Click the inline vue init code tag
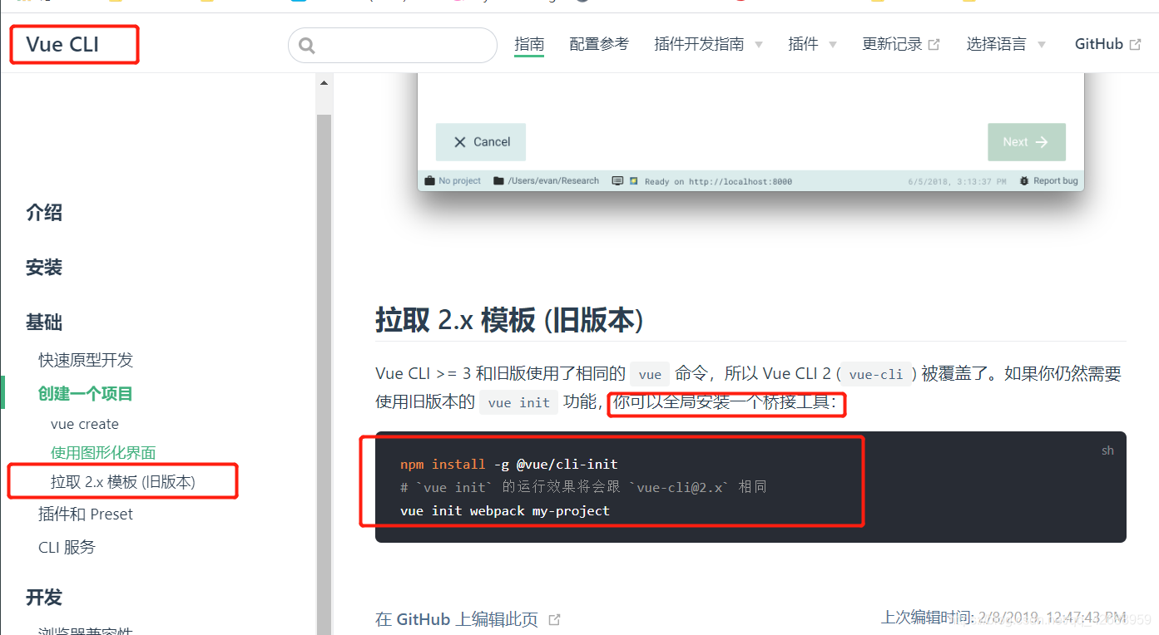This screenshot has height=635, width=1159. pyautogui.click(x=519, y=402)
